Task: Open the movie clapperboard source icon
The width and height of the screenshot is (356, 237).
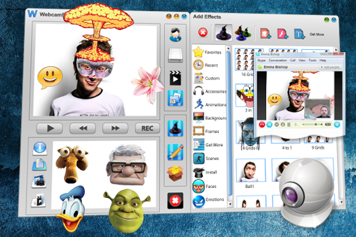Action: 175,77
